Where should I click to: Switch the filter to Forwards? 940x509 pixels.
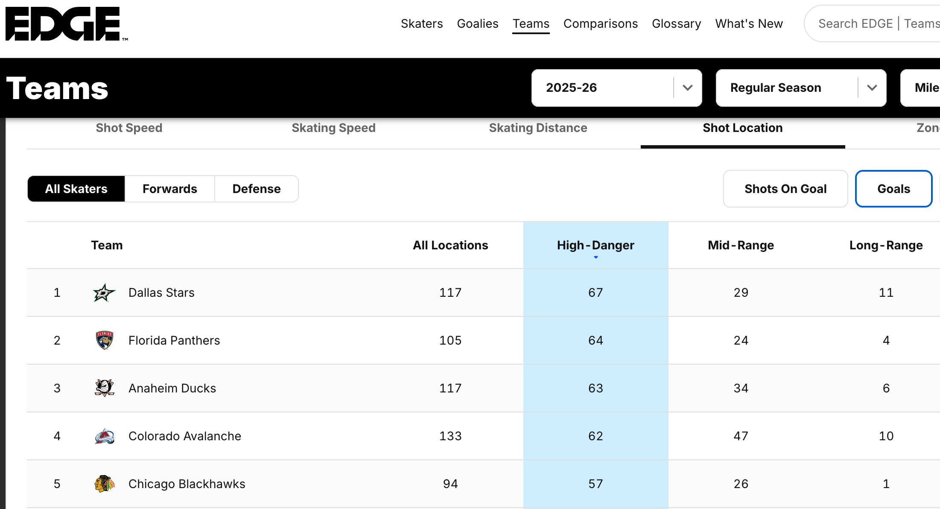[169, 189]
